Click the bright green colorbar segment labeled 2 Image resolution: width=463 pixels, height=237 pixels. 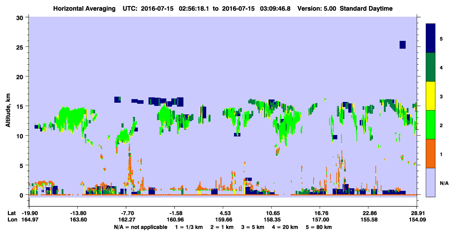(431, 125)
